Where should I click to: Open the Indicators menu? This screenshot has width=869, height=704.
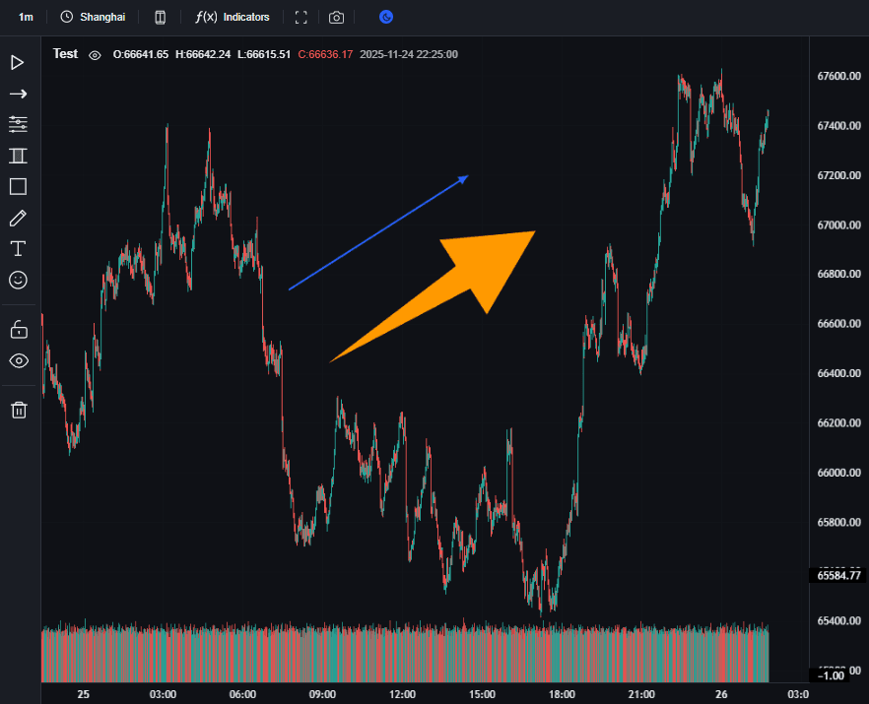pos(233,17)
